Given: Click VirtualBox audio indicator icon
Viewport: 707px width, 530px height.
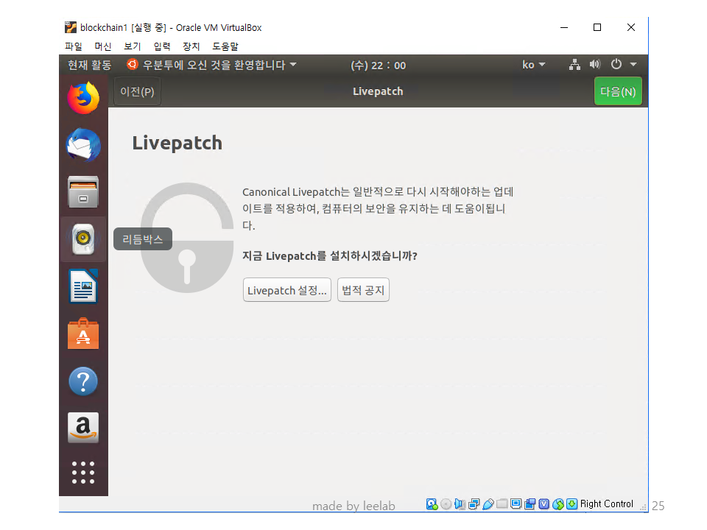Looking at the screenshot, I should pyautogui.click(x=460, y=504).
